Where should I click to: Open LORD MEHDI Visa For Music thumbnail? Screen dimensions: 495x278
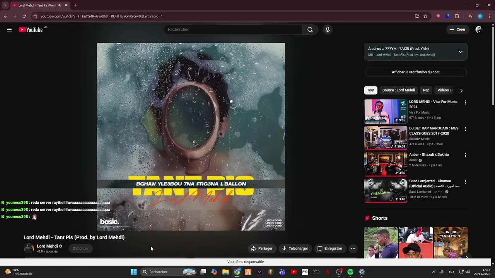pyautogui.click(x=386, y=112)
